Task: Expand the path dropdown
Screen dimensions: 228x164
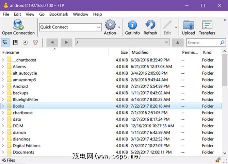Action: [166, 42]
